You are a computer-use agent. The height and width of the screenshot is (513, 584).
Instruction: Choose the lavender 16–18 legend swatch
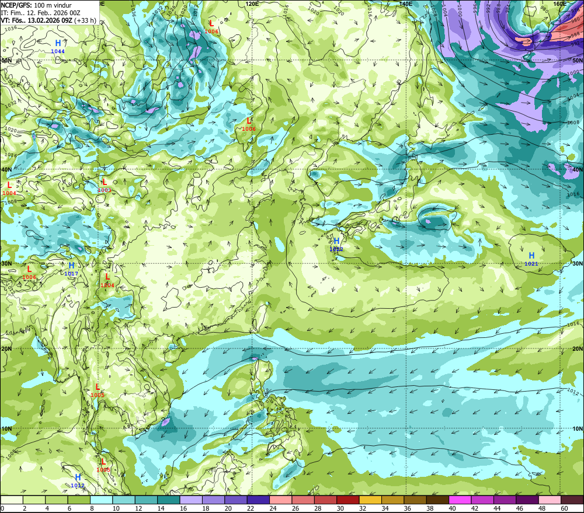point(191,500)
